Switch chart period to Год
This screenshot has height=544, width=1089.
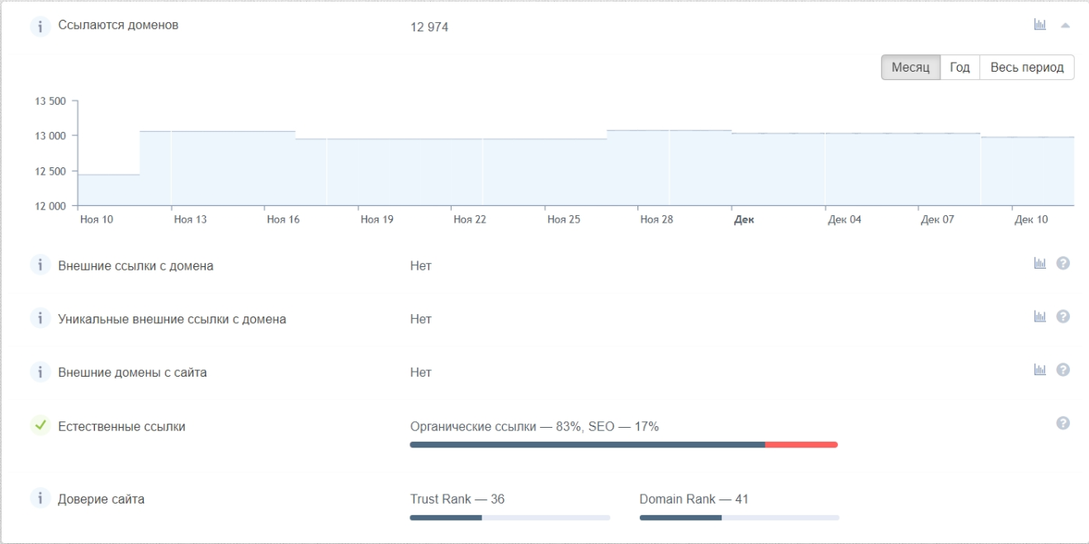pos(959,68)
